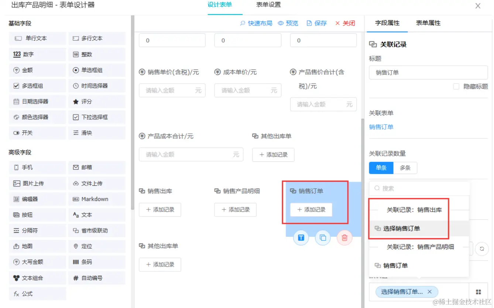Image resolution: width=494 pixels, height=308 pixels.
Task: Select the 手机 field type
Action: (x=37, y=168)
